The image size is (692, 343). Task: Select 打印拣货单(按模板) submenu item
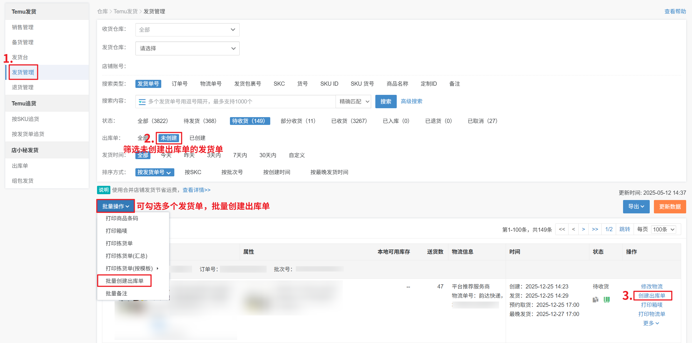click(x=129, y=268)
